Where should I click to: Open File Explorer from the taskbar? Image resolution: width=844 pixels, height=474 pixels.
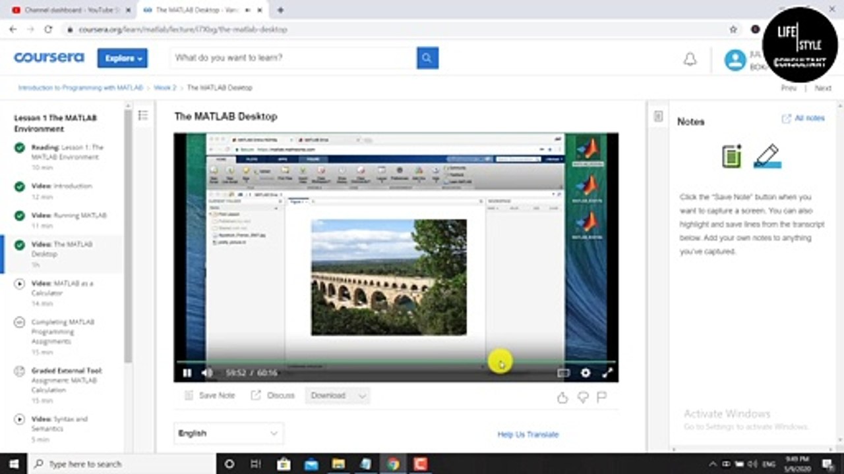point(338,464)
